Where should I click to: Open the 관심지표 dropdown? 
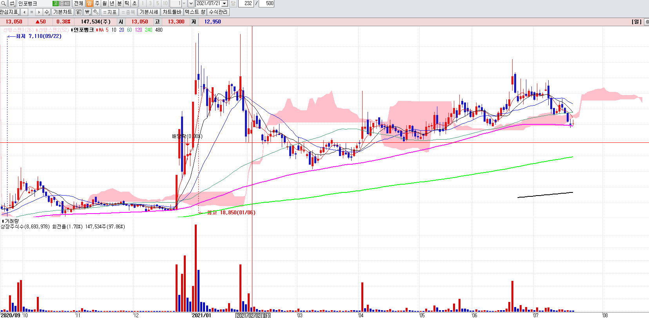[9, 12]
